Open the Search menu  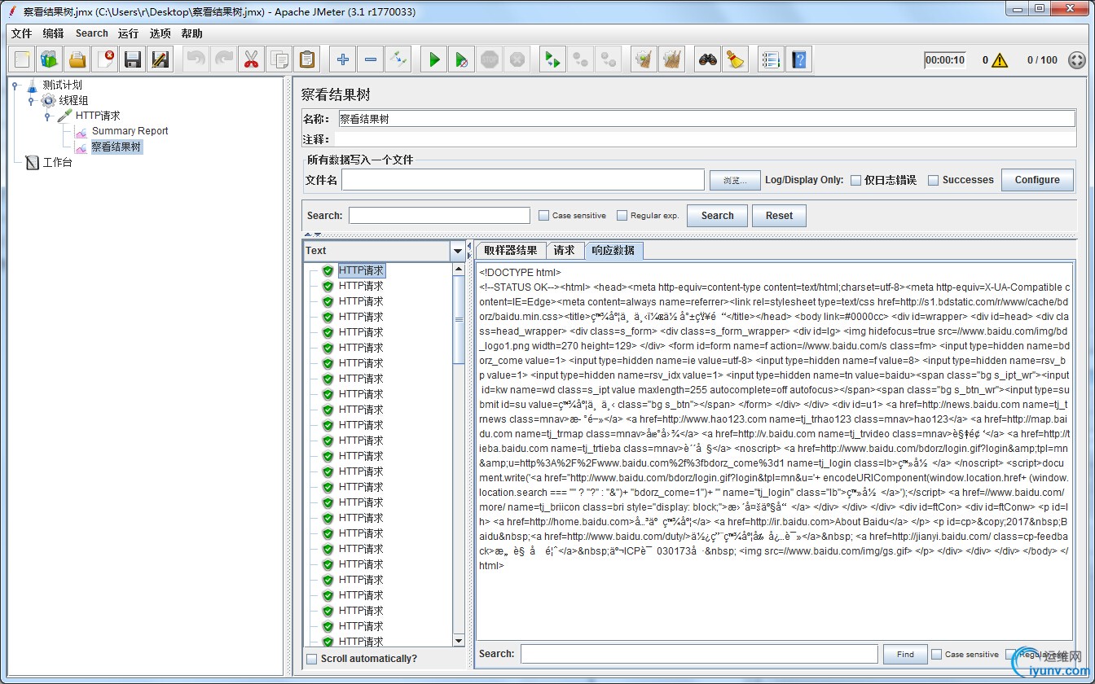(x=92, y=33)
